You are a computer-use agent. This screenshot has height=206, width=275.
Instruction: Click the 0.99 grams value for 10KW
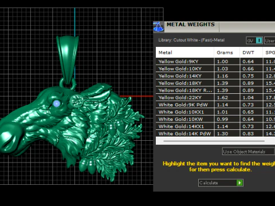(x=222, y=119)
